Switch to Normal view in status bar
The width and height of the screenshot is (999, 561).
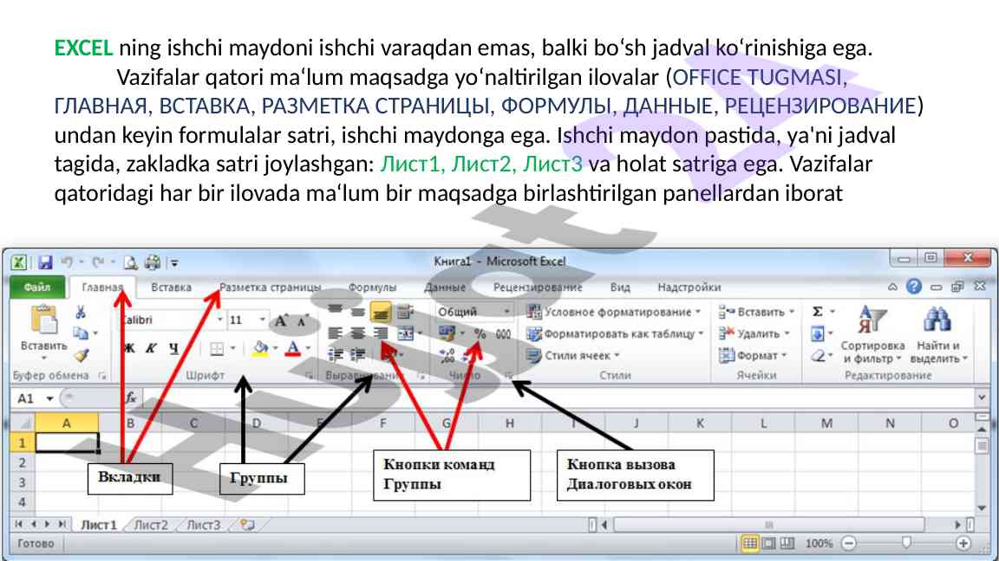(x=750, y=543)
